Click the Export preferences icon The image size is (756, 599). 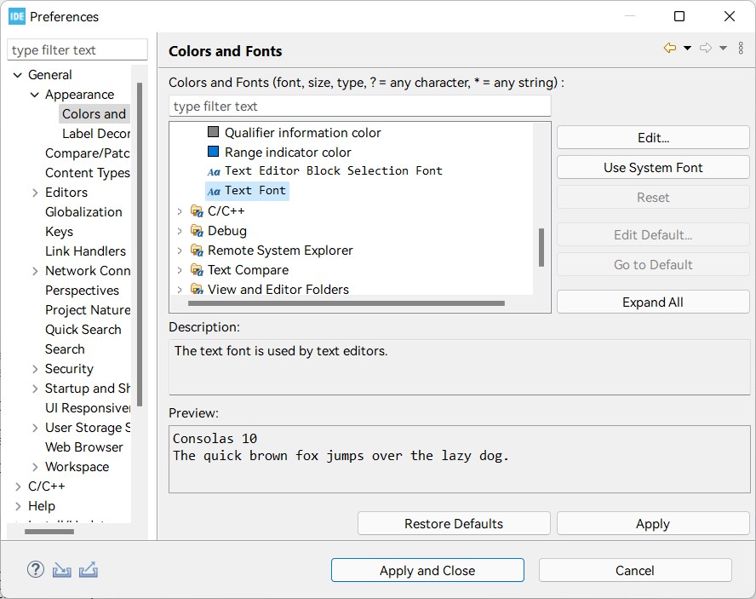coord(88,570)
